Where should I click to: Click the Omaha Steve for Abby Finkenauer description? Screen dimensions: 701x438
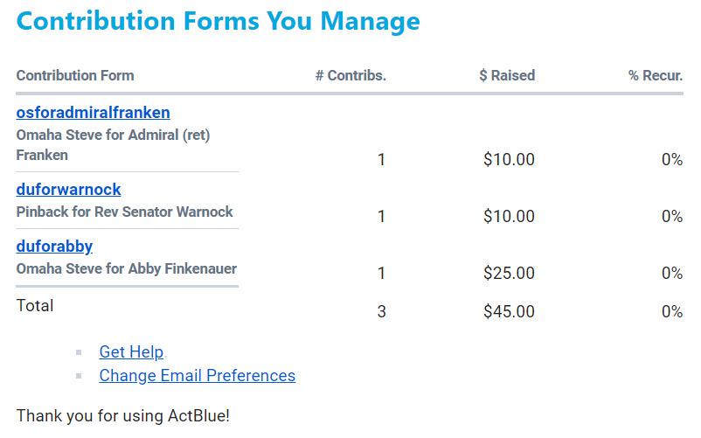coord(126,268)
